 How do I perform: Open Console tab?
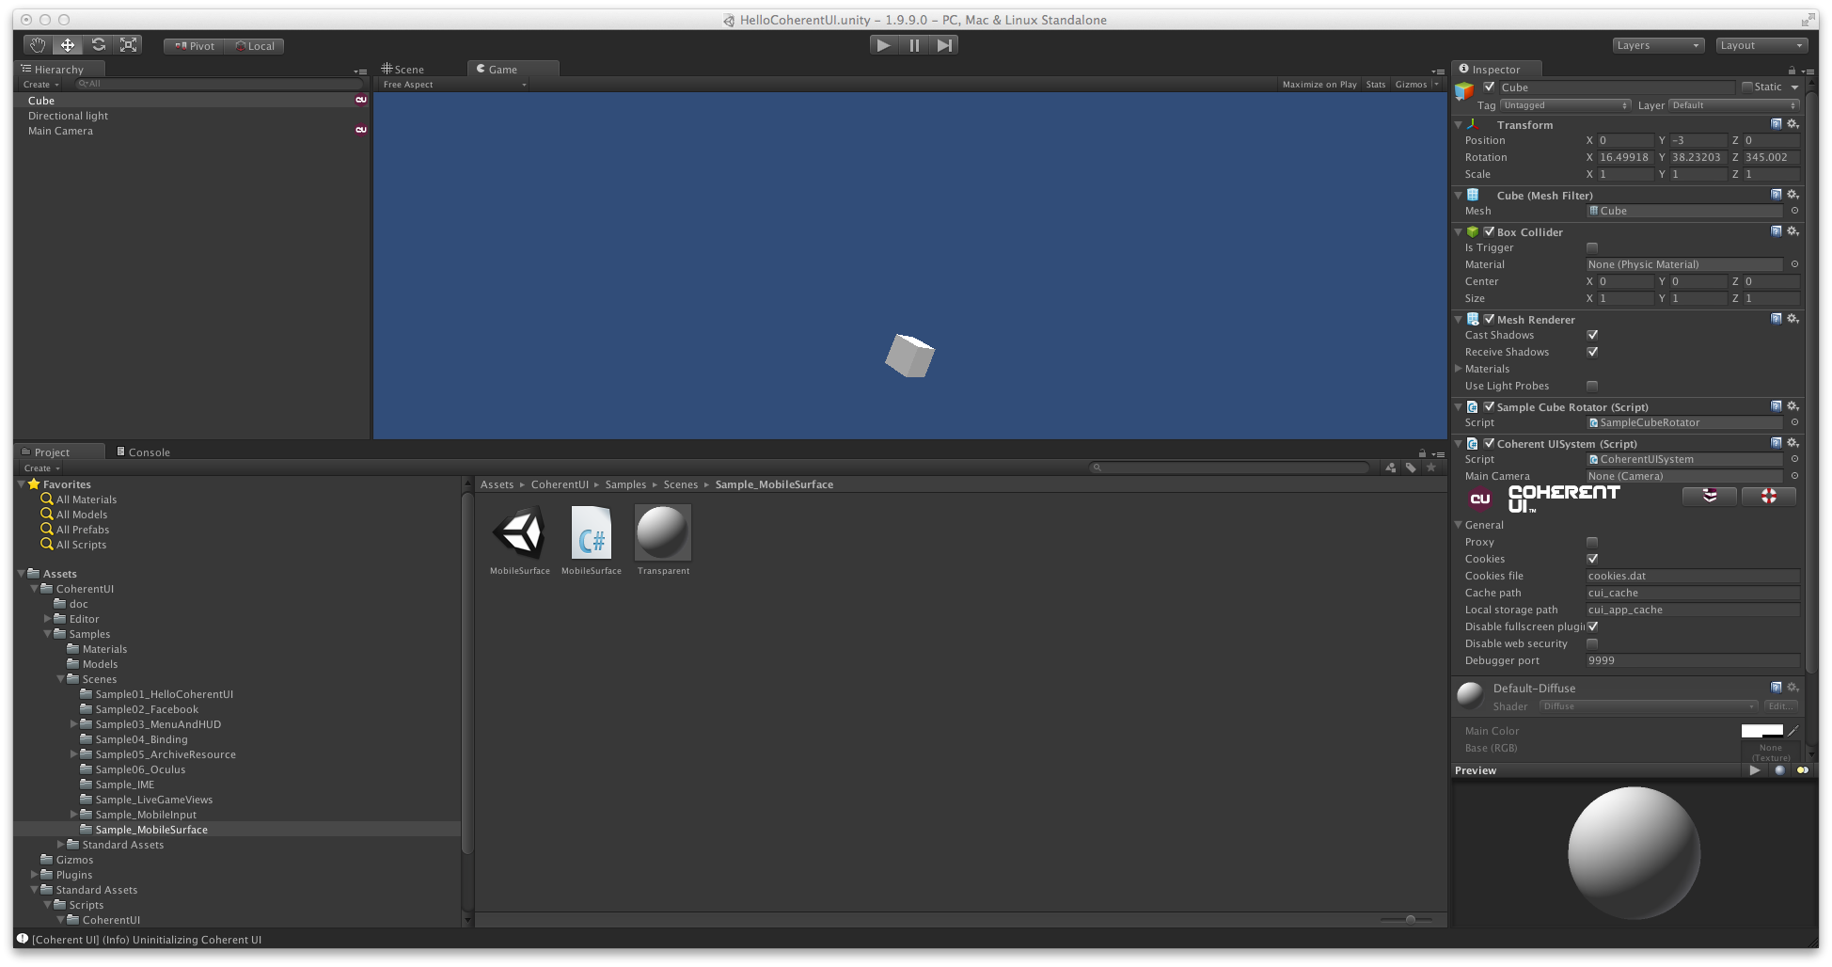[143, 452]
